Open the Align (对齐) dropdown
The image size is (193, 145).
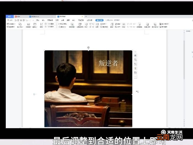118,27
